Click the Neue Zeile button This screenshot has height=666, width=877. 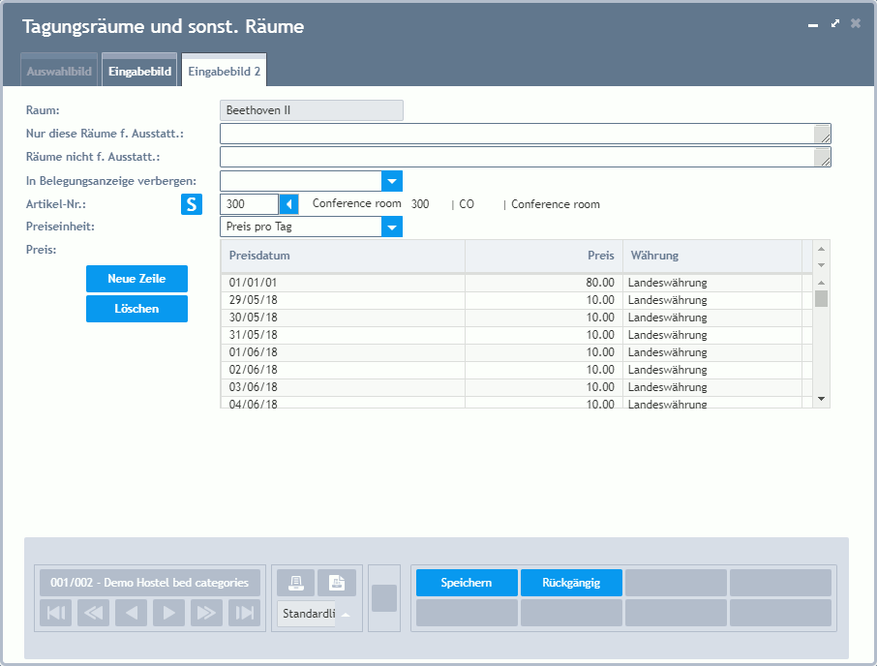click(137, 279)
